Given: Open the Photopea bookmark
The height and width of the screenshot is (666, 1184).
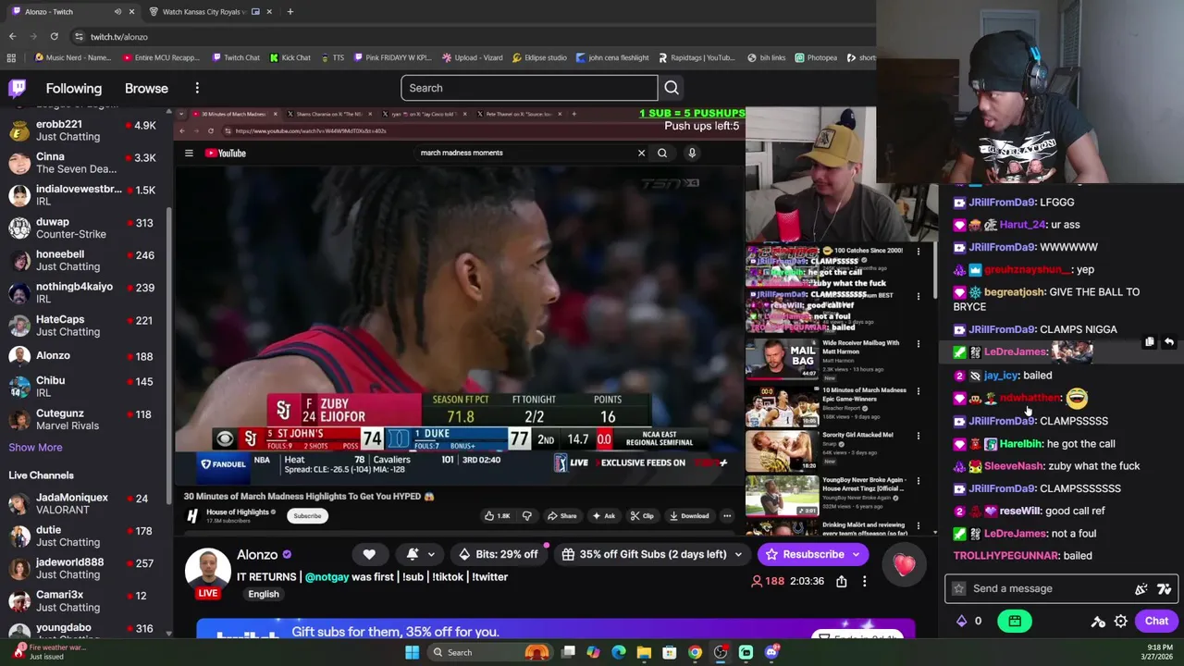Looking at the screenshot, I should click(x=817, y=57).
